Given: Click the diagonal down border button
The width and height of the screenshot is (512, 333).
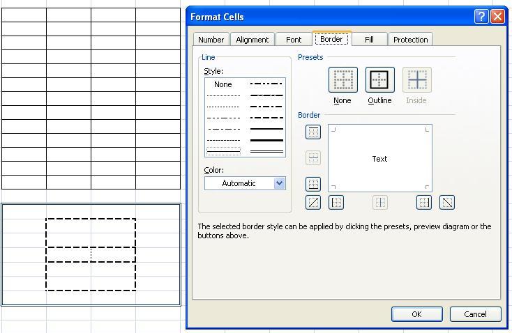Looking at the screenshot, I should (447, 203).
